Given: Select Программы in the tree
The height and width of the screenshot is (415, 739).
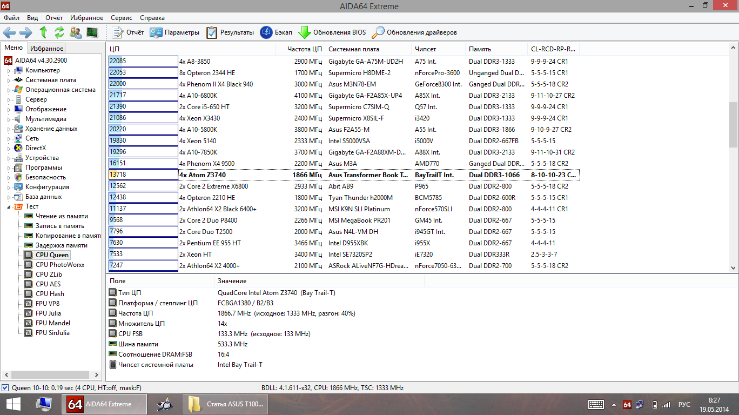Looking at the screenshot, I should 44,168.
